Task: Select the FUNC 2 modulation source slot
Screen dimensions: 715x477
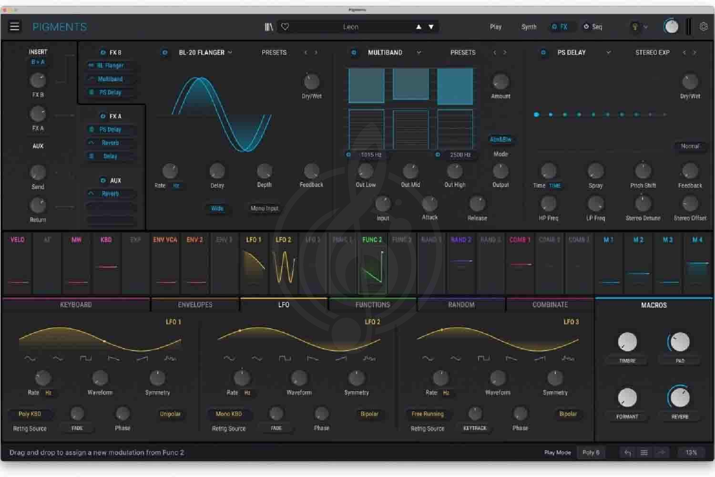Action: point(372,264)
